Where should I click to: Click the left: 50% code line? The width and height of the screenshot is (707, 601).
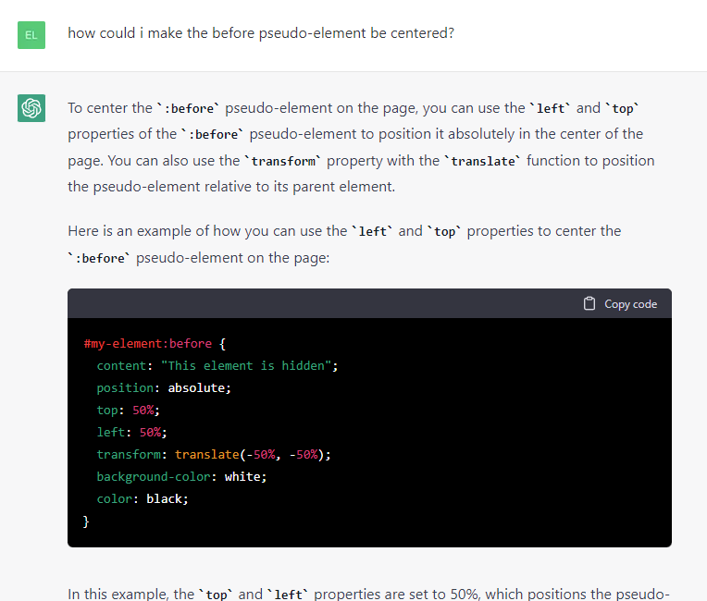[131, 432]
